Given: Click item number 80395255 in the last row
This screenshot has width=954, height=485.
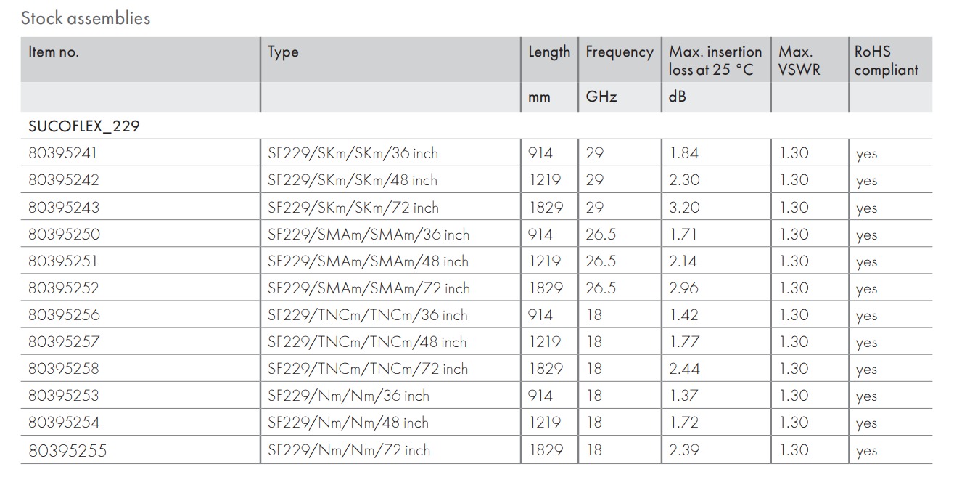Looking at the screenshot, I should coord(67,450).
